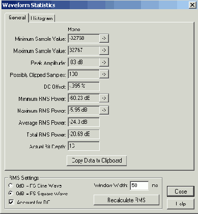Click the Maximum RMS Power value -5.95 dB

(x=83, y=110)
